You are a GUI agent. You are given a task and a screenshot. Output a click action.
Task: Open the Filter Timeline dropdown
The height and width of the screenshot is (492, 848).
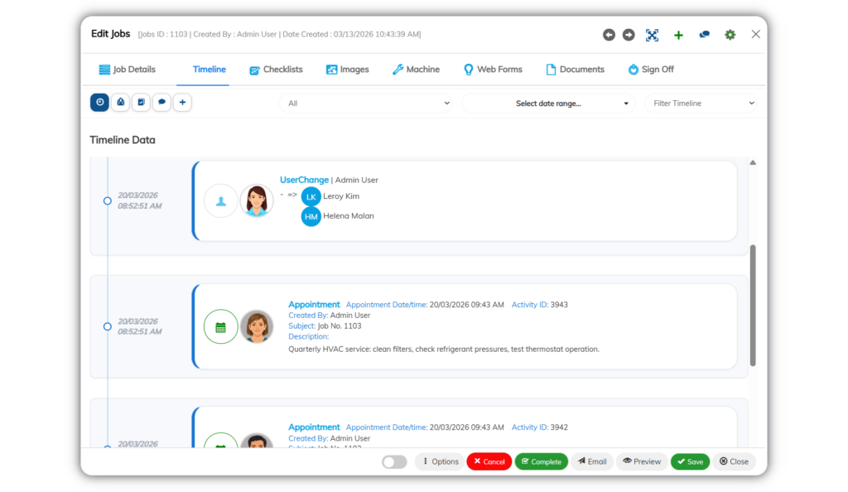click(x=701, y=104)
